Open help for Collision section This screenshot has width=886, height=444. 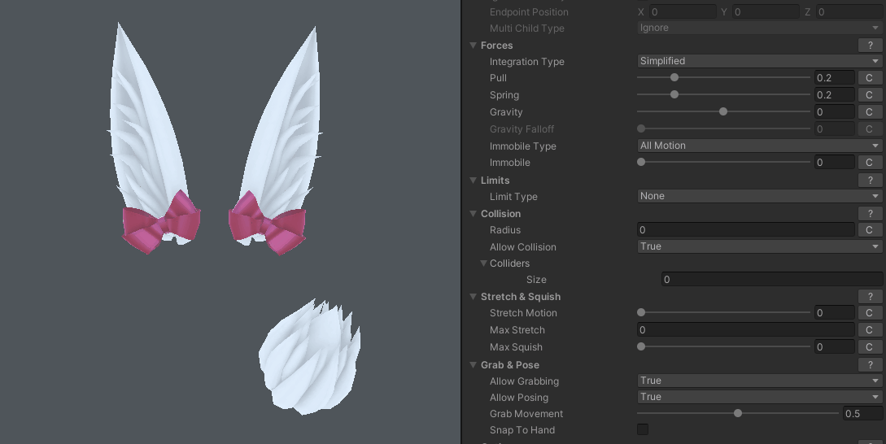pos(871,214)
